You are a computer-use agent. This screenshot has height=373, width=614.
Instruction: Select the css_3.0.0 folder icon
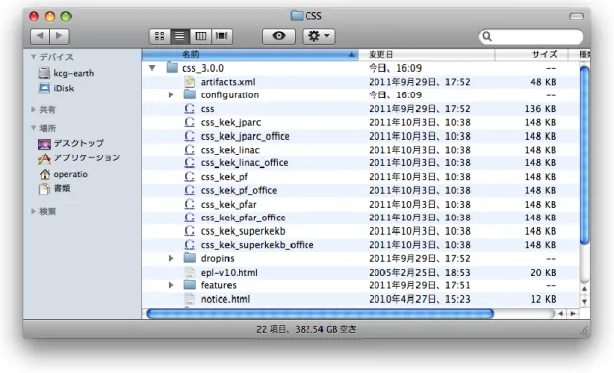tap(172, 68)
